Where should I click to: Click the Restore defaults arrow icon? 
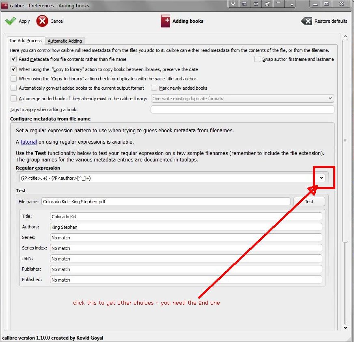pos(307,21)
